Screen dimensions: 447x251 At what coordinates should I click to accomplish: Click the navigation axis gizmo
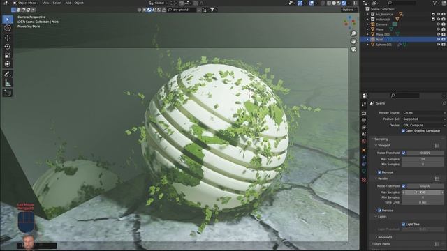tap(350, 22)
